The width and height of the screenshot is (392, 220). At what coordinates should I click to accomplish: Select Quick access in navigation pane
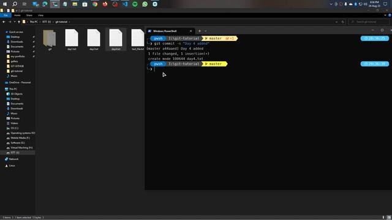click(x=16, y=32)
